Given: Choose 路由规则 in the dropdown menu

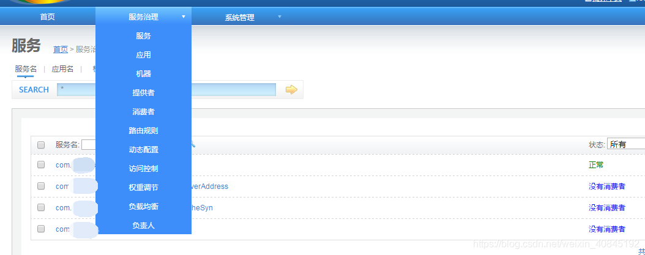Looking at the screenshot, I should (143, 131).
